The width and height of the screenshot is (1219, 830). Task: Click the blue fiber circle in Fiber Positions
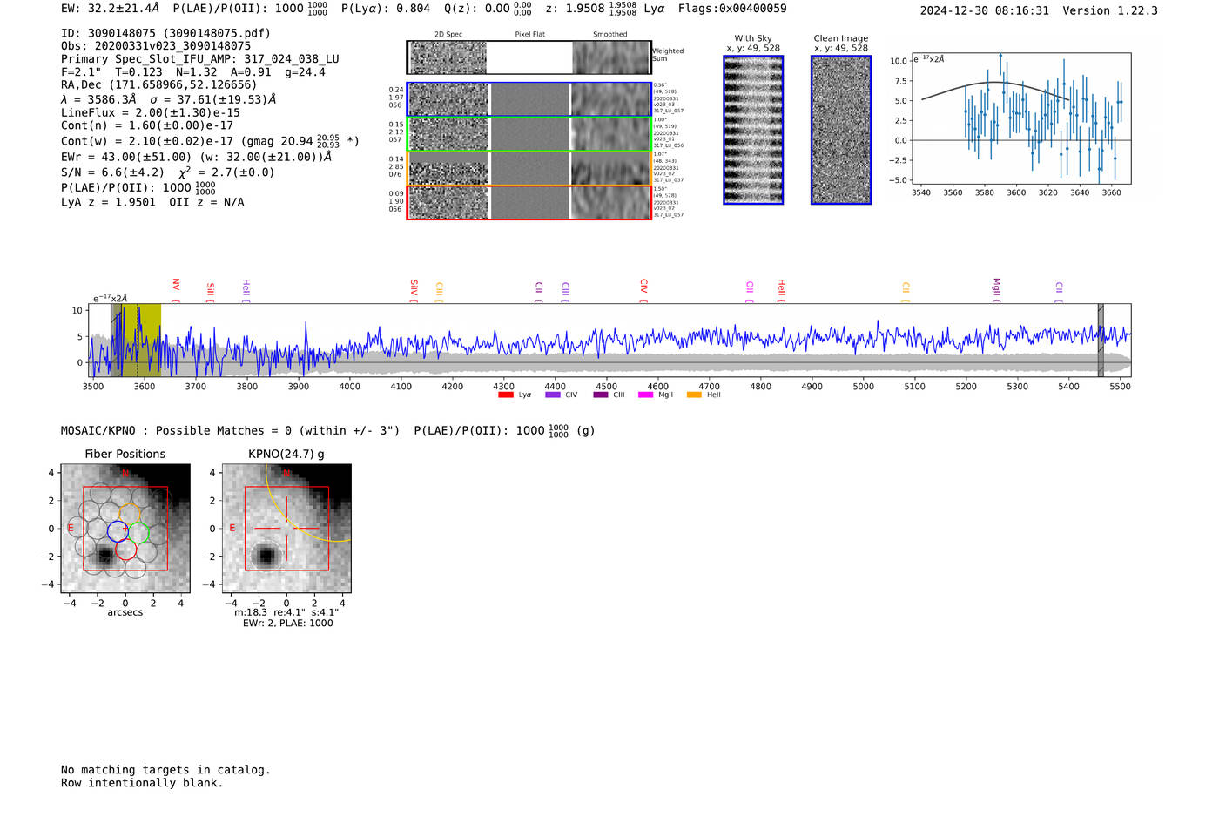[x=118, y=530]
